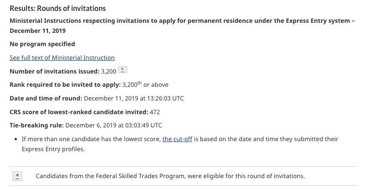Screen dimensions: 392x190
Task: Click the Federal Skilled Trades Program footnote text
Action: pos(170,176)
